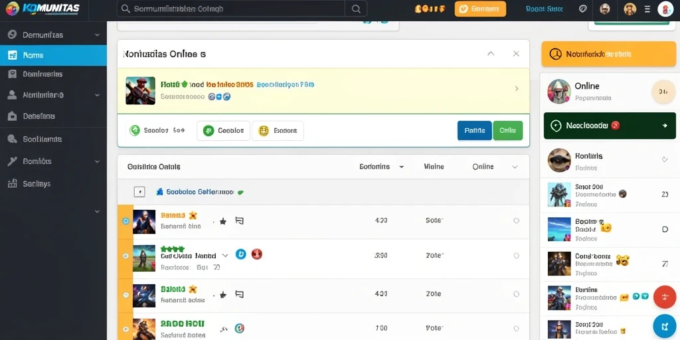This screenshot has height=340, width=680.
Task: Click the blue Ratitie button
Action: [x=474, y=130]
